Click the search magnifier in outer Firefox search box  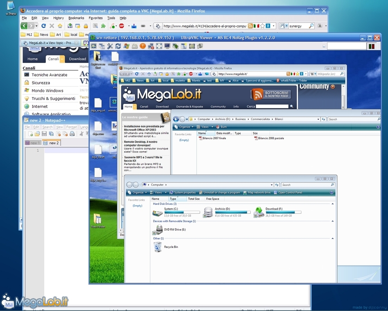(311, 26)
